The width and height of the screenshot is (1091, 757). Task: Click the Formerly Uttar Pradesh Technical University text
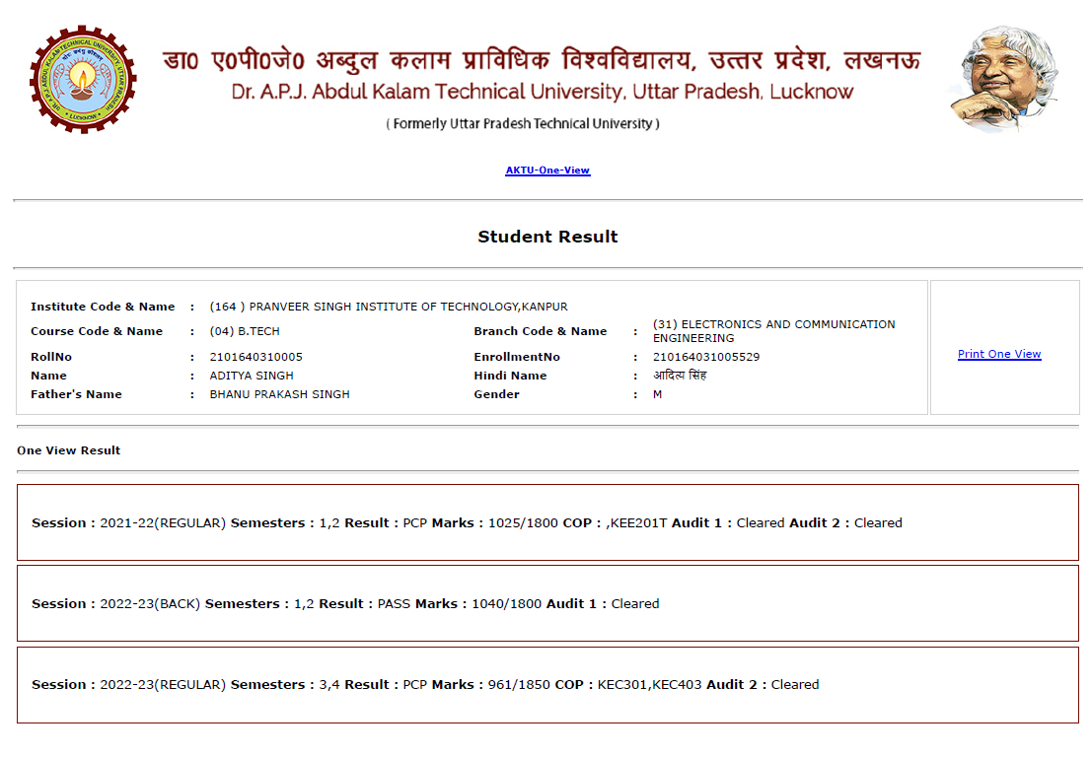pos(523,124)
